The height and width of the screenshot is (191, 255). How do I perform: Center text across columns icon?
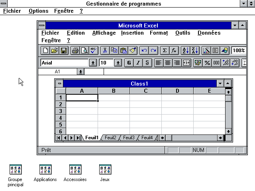tap(186, 63)
